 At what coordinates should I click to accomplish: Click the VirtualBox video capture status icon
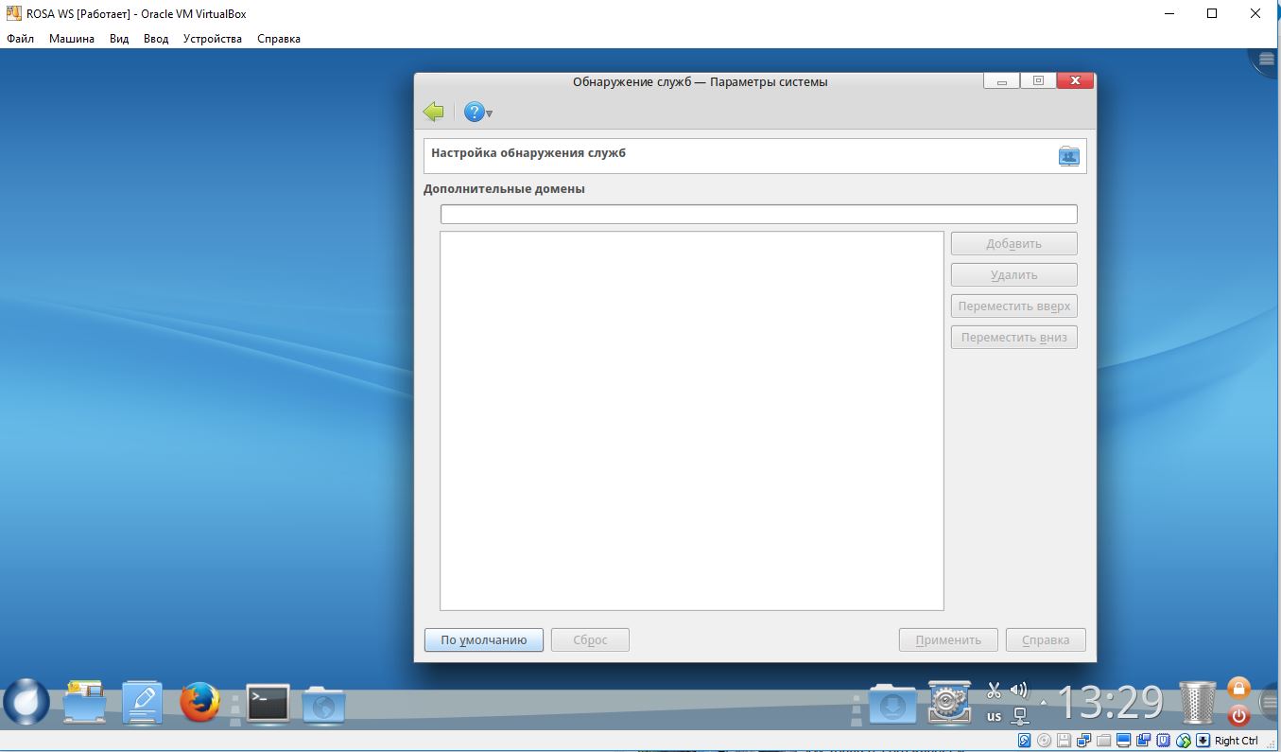point(1143,741)
